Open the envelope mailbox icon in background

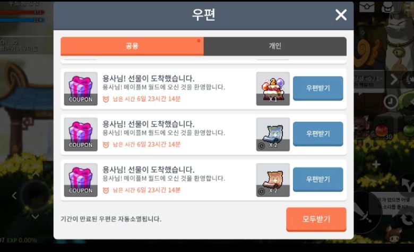367,6
